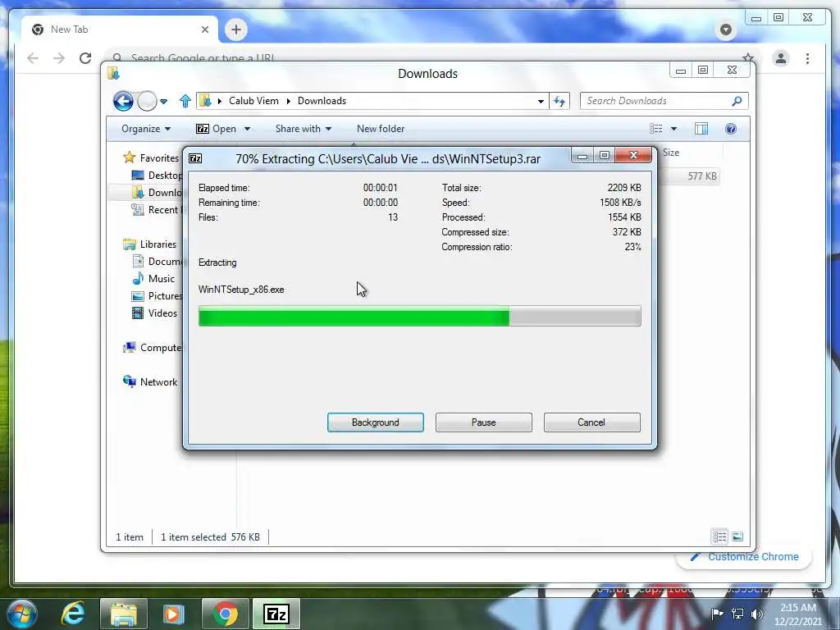Open a new tab with the plus button

point(235,30)
